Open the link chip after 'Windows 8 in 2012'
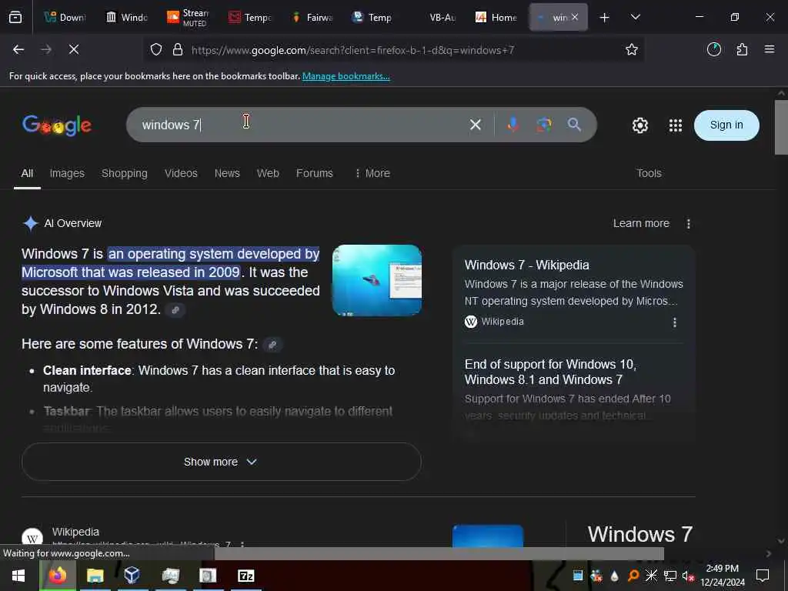The width and height of the screenshot is (788, 591). (175, 310)
